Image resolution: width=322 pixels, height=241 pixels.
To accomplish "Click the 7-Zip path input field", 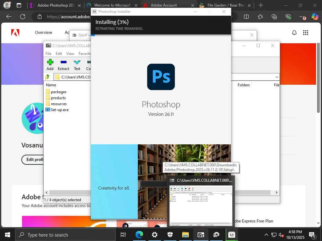I will pyautogui.click(x=73, y=77).
